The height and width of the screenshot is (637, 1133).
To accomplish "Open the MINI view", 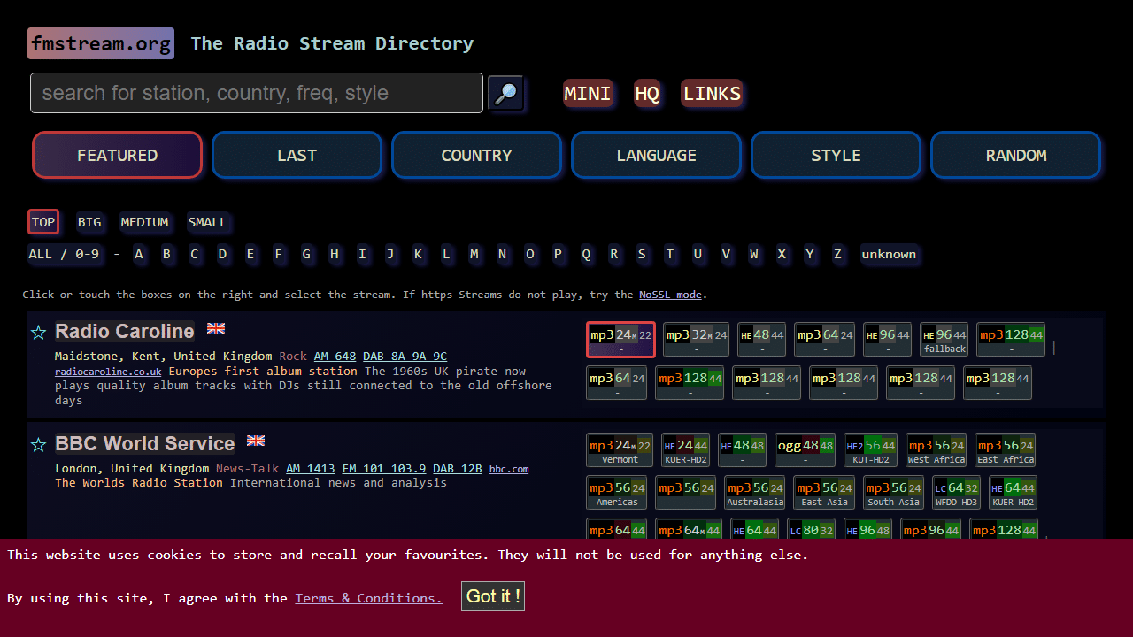I will [588, 93].
